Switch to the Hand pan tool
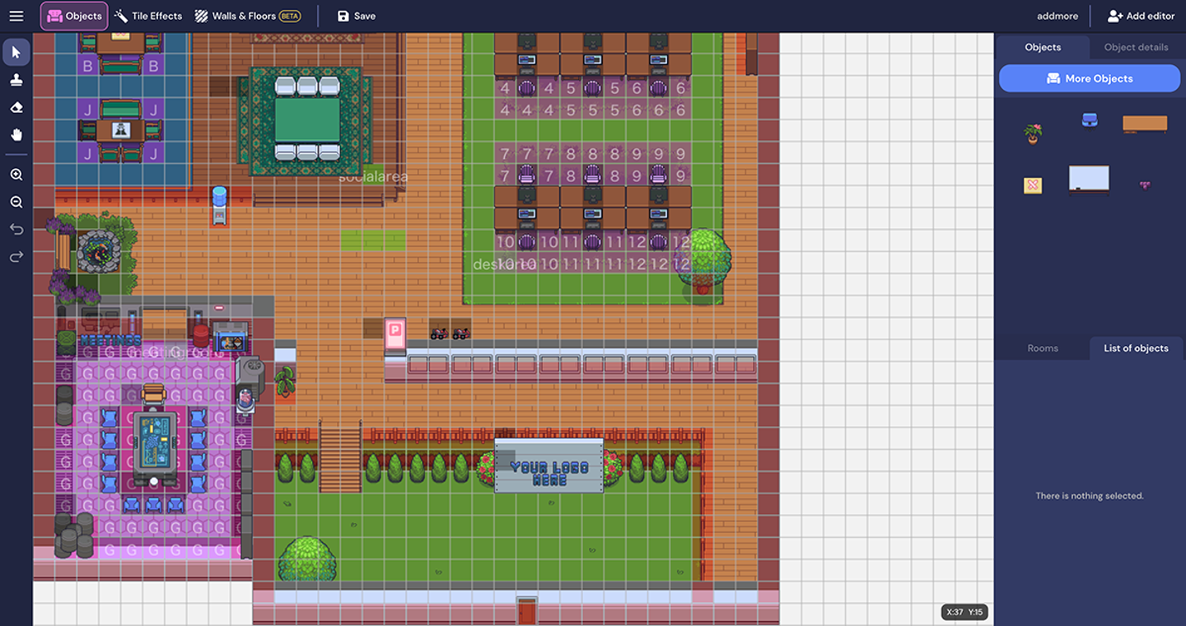This screenshot has width=1186, height=626. pos(16,134)
